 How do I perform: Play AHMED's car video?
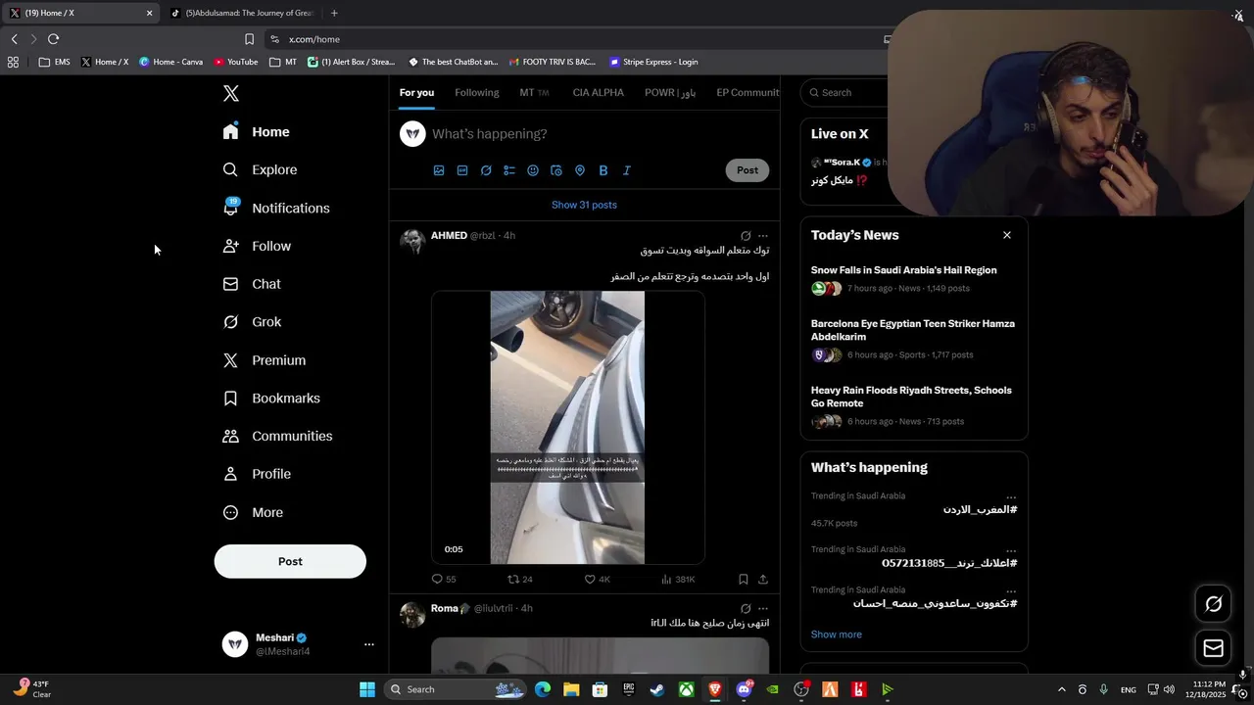(x=567, y=428)
